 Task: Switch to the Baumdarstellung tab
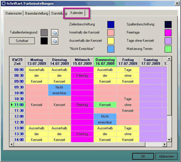(36, 13)
